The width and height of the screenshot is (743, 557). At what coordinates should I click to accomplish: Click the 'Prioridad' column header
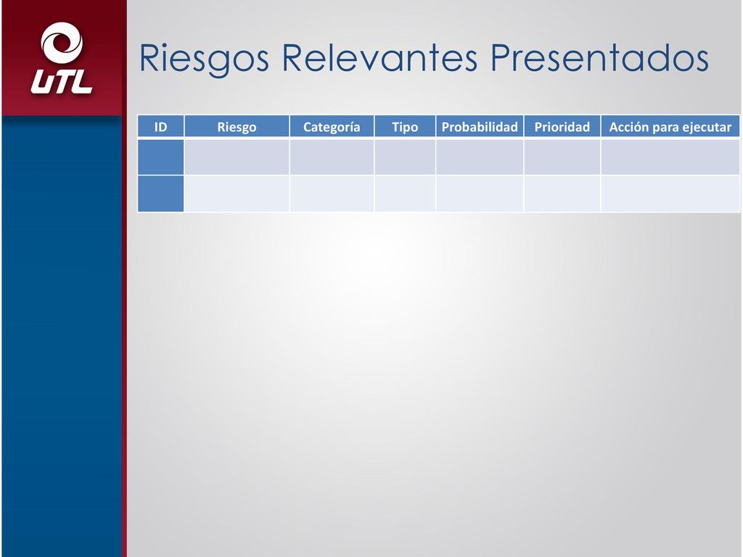point(562,126)
